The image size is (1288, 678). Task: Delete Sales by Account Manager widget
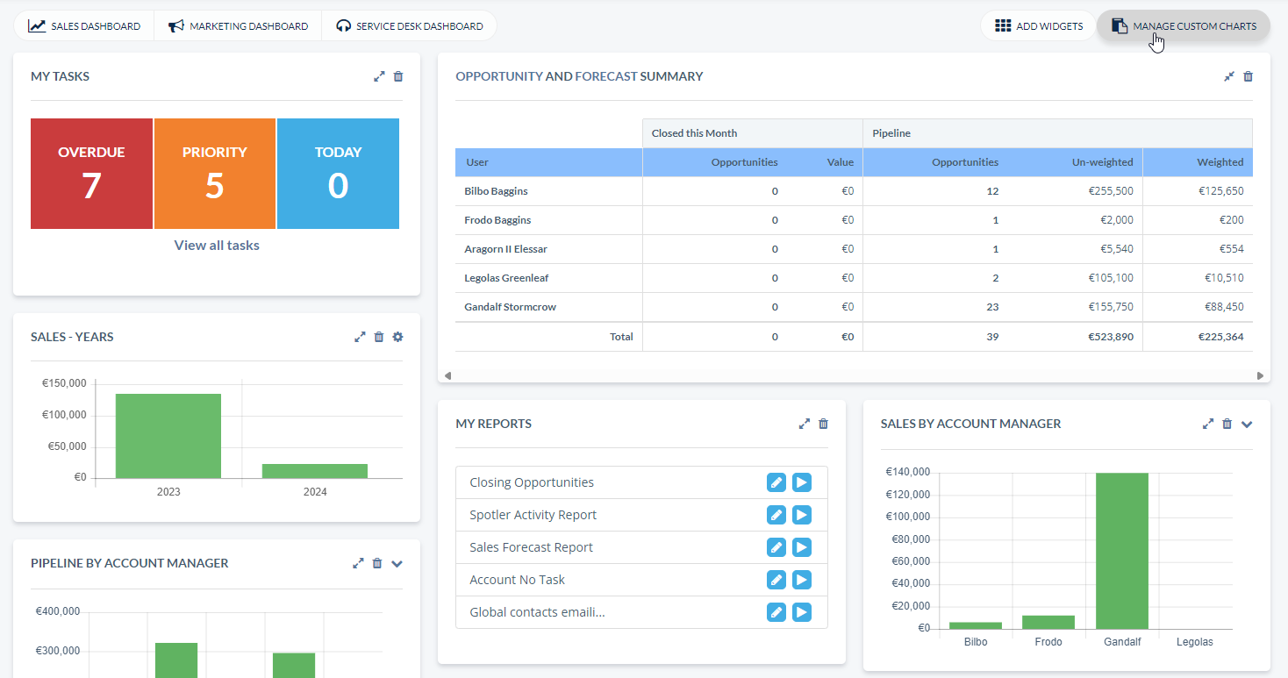pyautogui.click(x=1227, y=424)
